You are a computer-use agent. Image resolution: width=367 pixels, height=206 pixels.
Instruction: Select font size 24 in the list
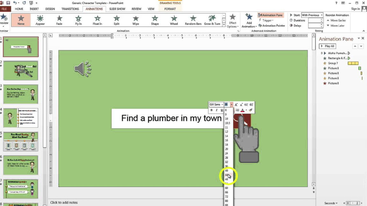click(227, 153)
